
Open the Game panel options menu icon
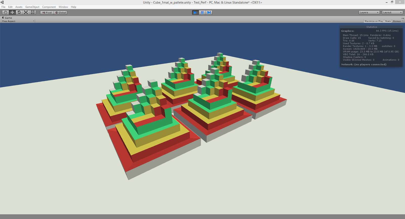pyautogui.click(x=402, y=18)
